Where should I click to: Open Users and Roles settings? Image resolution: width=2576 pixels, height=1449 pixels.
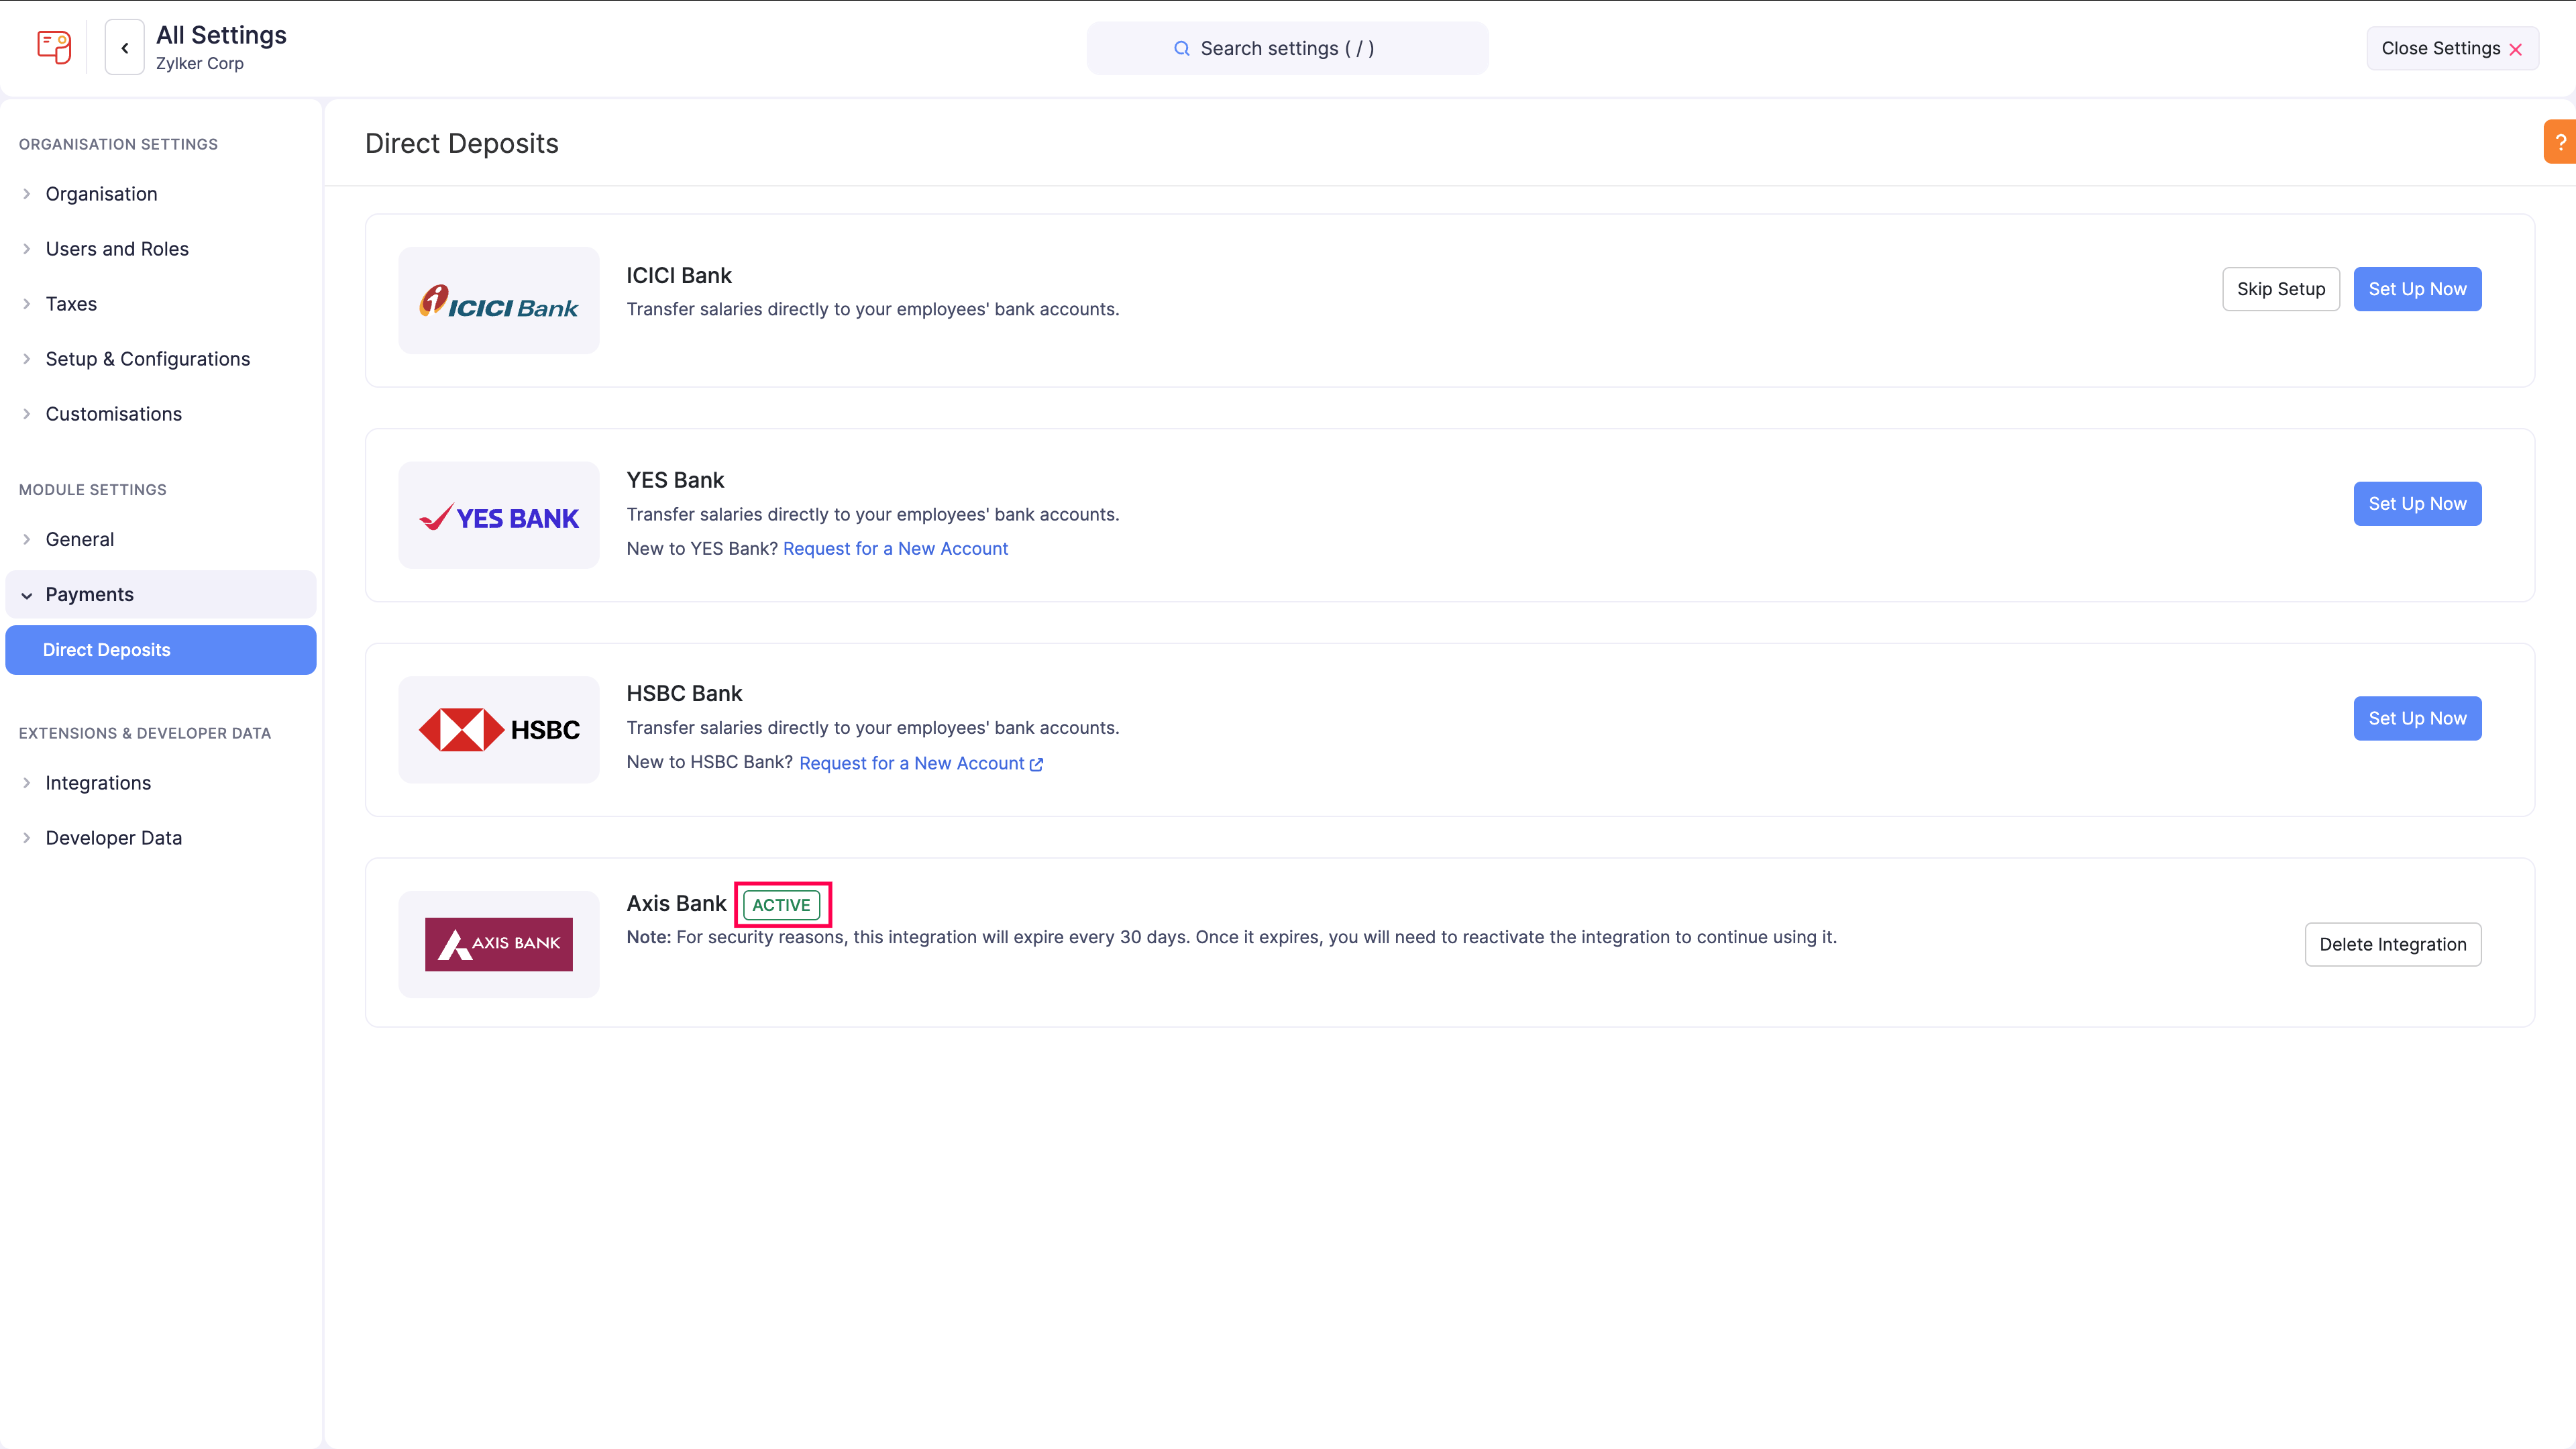click(x=117, y=249)
